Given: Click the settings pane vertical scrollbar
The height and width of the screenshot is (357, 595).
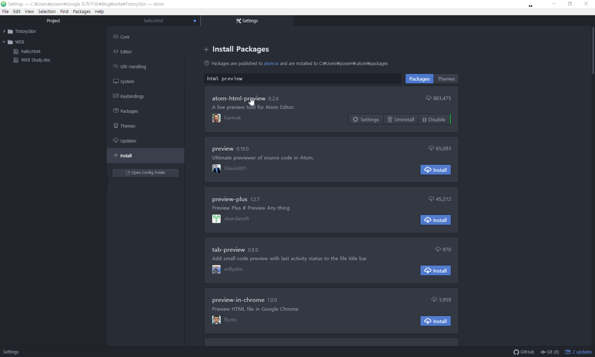Looking at the screenshot, I should 593,51.
